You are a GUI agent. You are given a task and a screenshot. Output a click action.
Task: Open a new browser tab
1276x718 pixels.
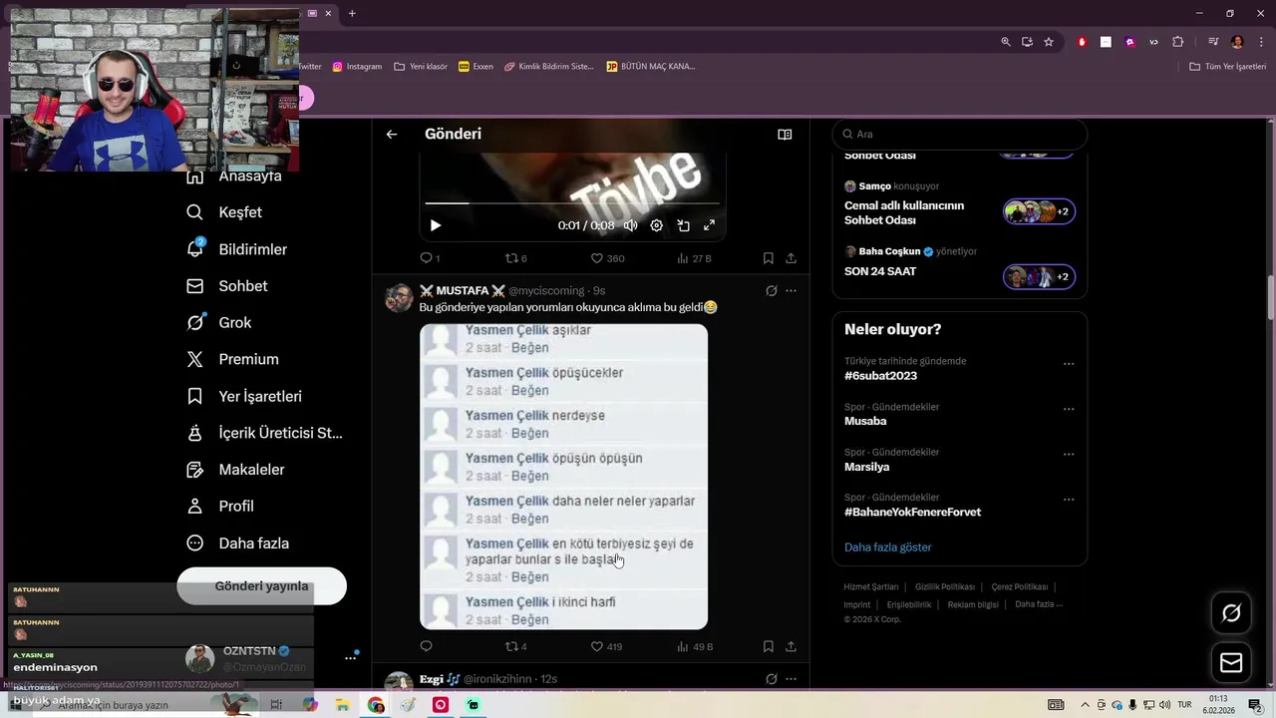(x=352, y=13)
